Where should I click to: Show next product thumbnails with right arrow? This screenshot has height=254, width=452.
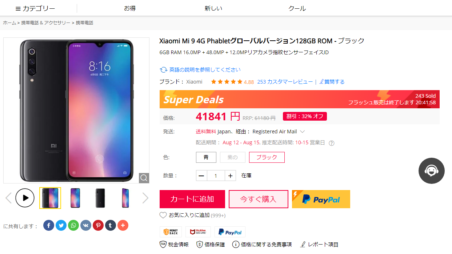[145, 198]
